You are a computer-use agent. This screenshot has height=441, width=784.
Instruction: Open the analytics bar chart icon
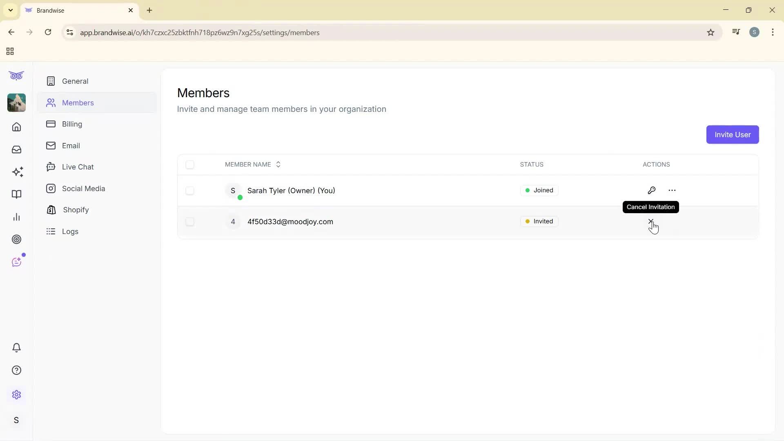tap(16, 217)
